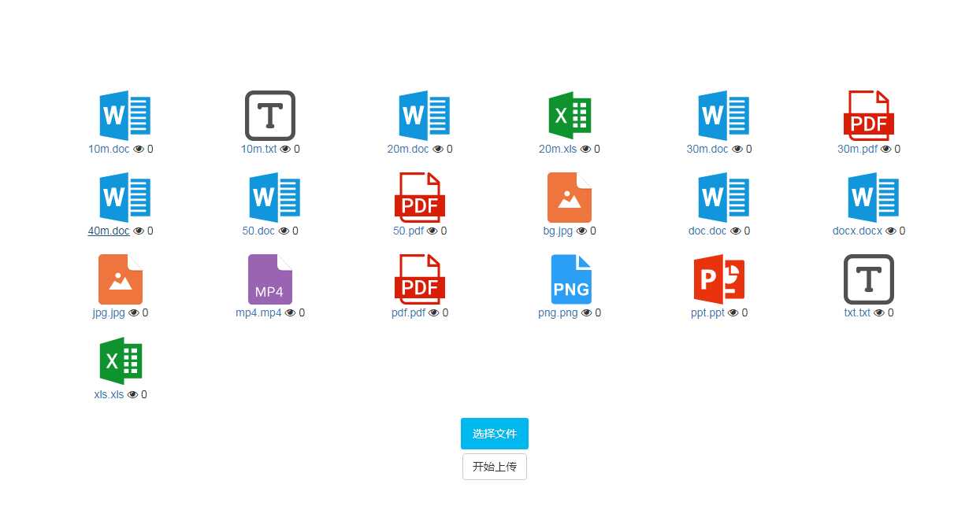The height and width of the screenshot is (521, 954).
Task: Open the jpg.jpg file name link
Action: click(109, 312)
